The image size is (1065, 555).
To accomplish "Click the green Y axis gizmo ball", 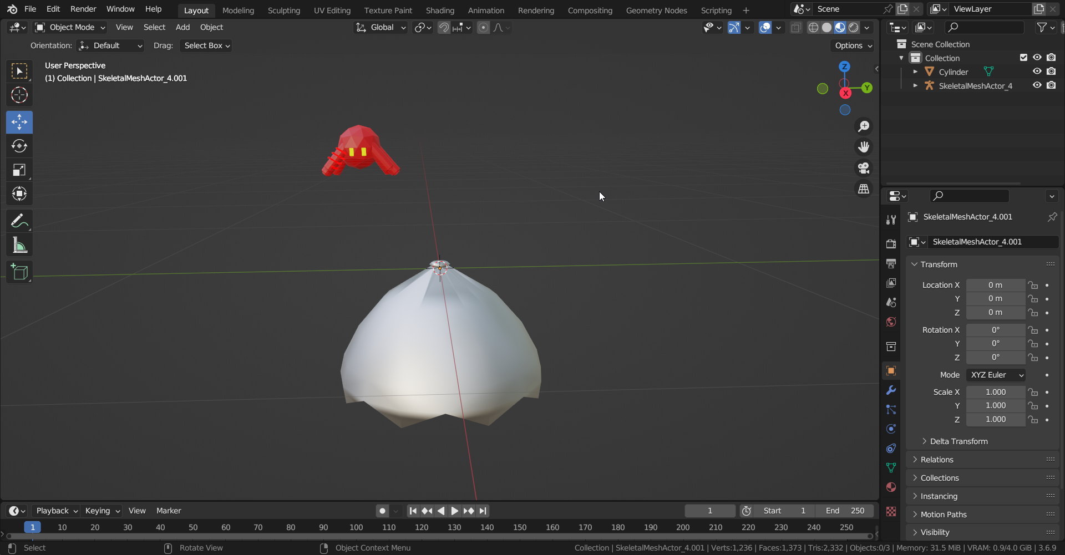I will pyautogui.click(x=867, y=88).
